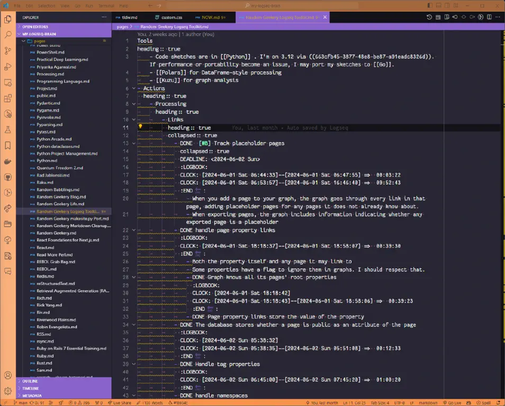Open the Accounts menu
505x406 pixels.
8,375
